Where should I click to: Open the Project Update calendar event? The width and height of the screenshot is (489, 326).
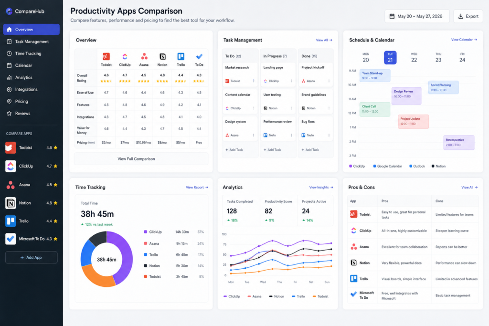(413, 121)
